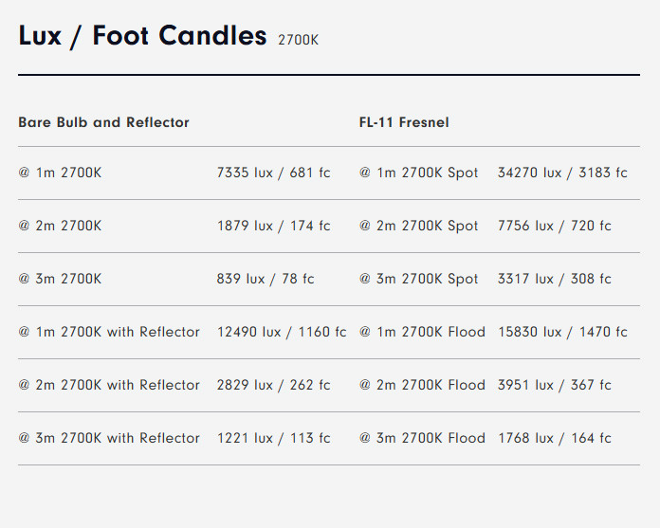The image size is (660, 528).
Task: Click the 7335 lux / 681 fc value
Action: [274, 173]
